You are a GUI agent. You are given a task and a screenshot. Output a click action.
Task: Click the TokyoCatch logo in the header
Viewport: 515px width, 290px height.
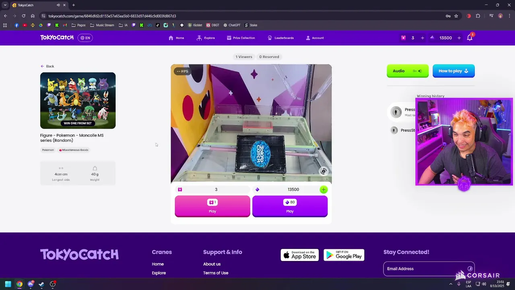coord(57,37)
